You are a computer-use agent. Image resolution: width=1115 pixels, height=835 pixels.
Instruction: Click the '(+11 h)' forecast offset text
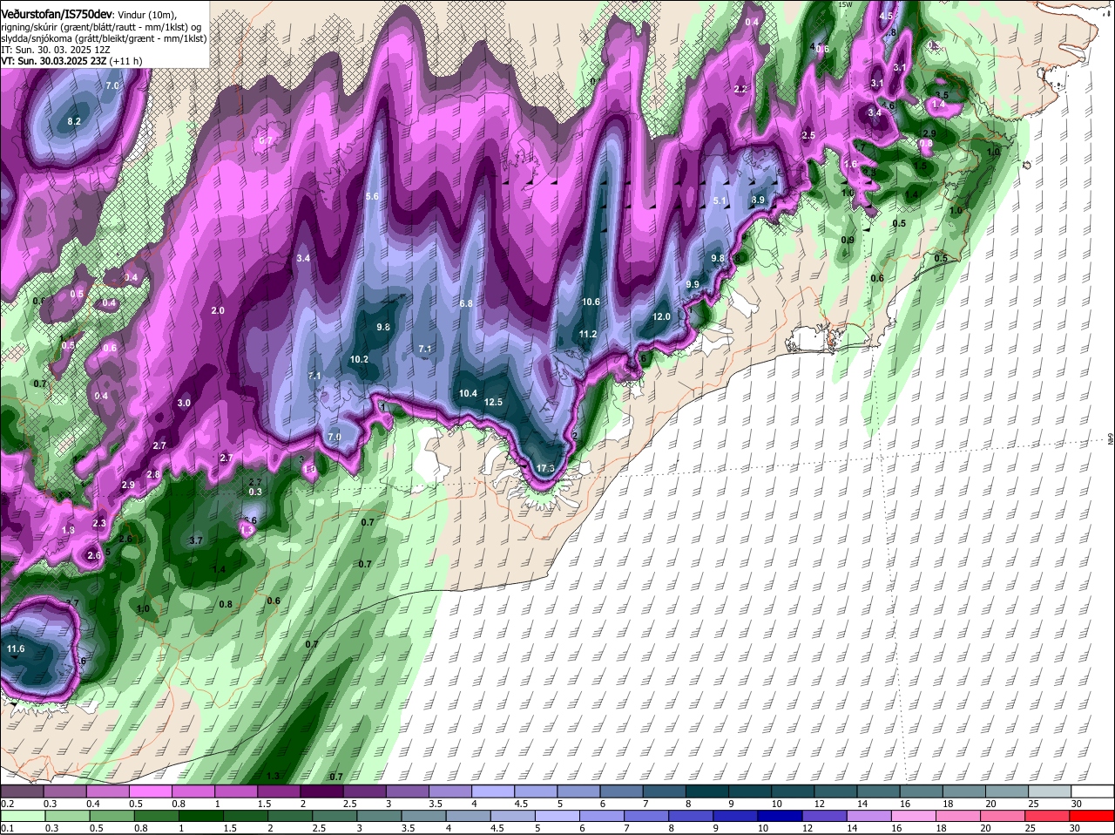click(x=127, y=61)
